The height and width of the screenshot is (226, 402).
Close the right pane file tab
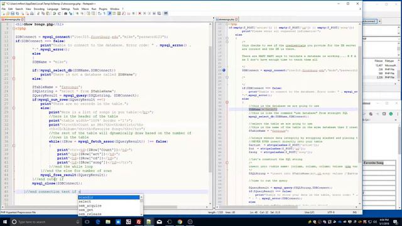click(236, 19)
